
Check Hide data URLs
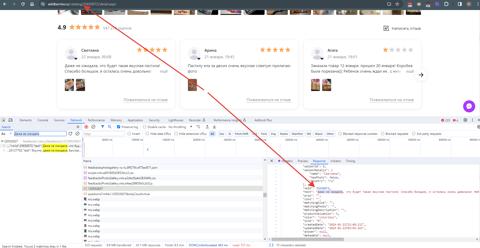tap(147, 134)
